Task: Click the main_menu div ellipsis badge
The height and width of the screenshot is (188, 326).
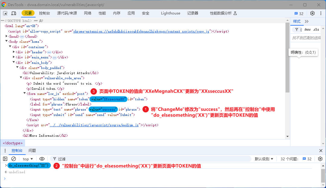Action: [54, 58]
